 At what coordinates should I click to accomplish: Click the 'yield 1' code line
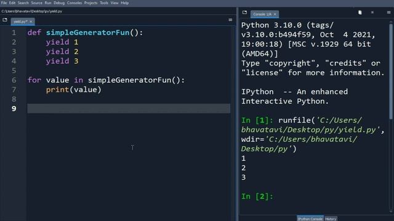(x=62, y=42)
